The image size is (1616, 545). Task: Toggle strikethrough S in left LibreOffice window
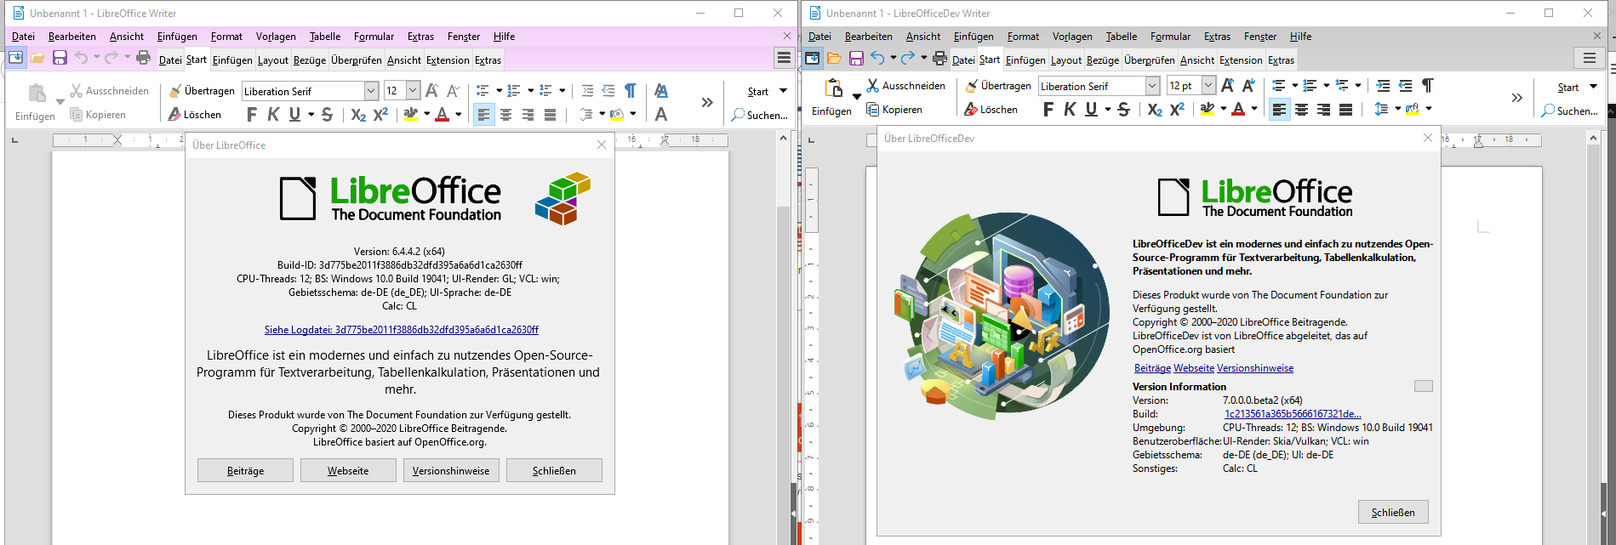tap(327, 115)
